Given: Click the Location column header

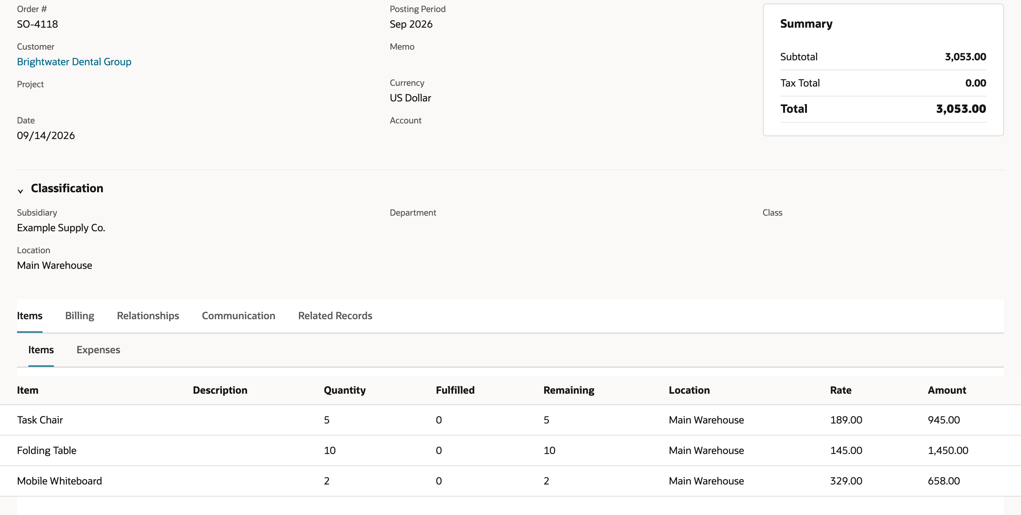Looking at the screenshot, I should pos(689,390).
